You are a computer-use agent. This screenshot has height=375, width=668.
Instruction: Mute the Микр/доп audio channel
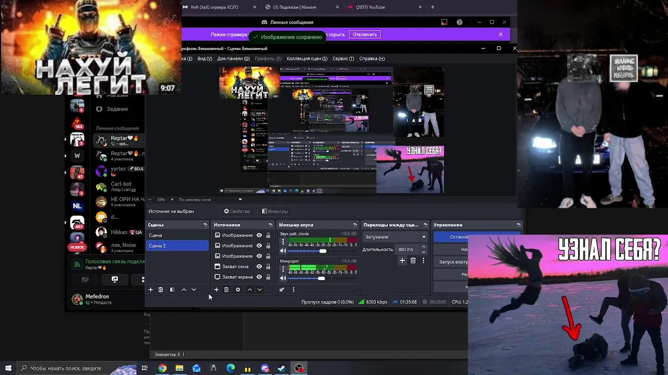coord(283,279)
